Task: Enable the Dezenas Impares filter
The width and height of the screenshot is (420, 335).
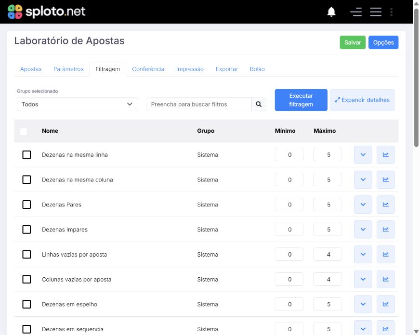Action: pos(26,229)
